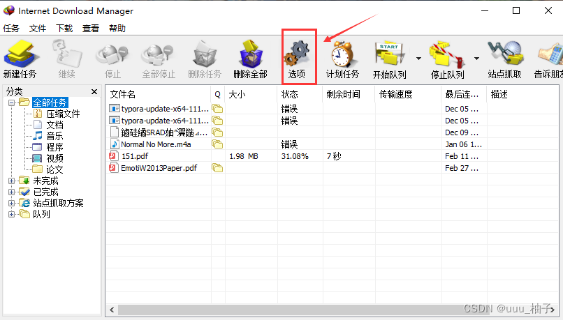The width and height of the screenshot is (563, 320).
Task: Select Normal No More.m4a download row
Action: coord(332,144)
